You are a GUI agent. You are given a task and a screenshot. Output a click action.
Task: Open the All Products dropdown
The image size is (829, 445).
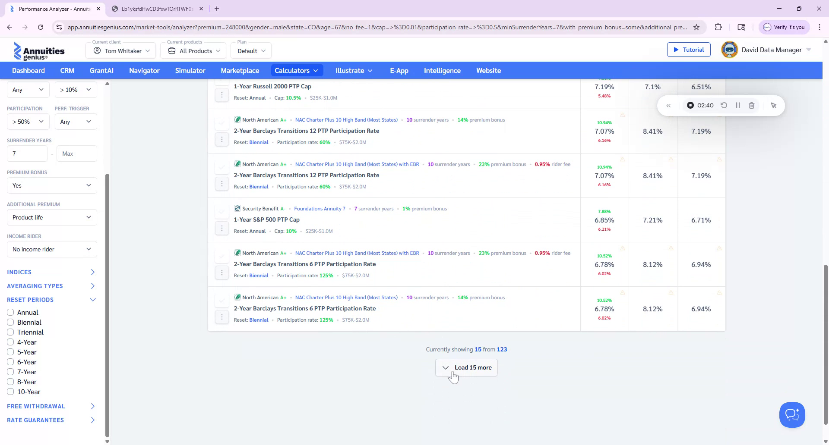pos(193,50)
